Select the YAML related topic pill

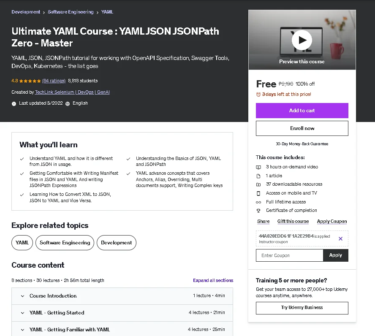pyautogui.click(x=22, y=243)
